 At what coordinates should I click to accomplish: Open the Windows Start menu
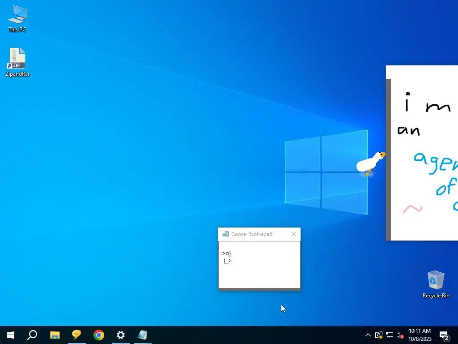pos(11,335)
